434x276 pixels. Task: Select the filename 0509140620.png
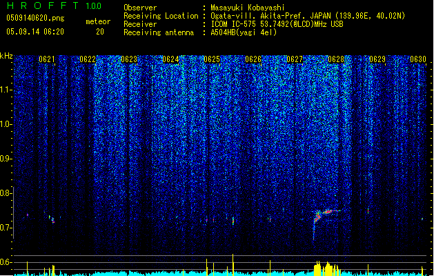pyautogui.click(x=35, y=18)
